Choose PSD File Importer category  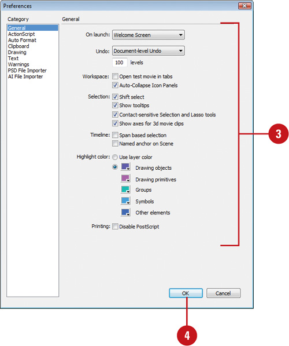pyautogui.click(x=27, y=70)
